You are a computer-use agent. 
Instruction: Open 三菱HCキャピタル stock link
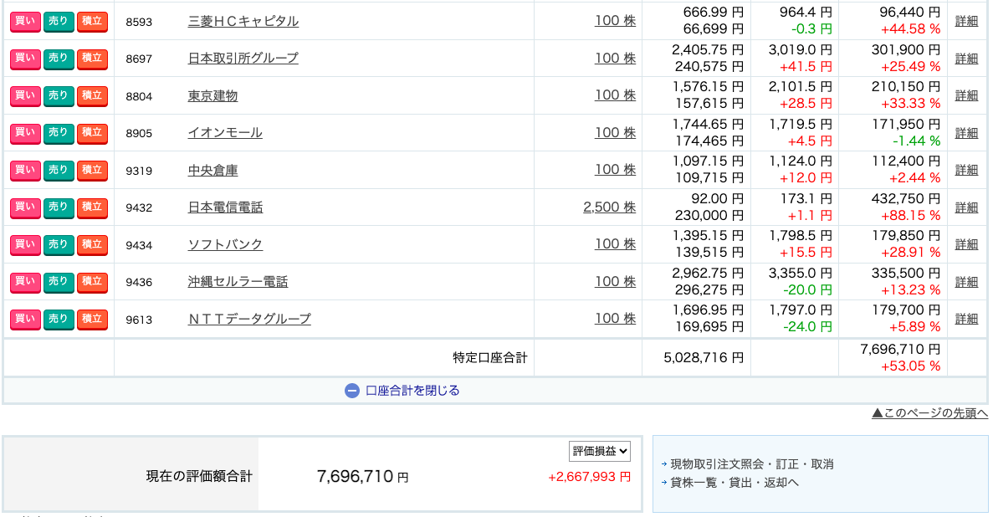click(x=243, y=21)
